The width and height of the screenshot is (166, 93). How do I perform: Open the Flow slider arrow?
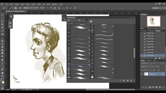67,8
